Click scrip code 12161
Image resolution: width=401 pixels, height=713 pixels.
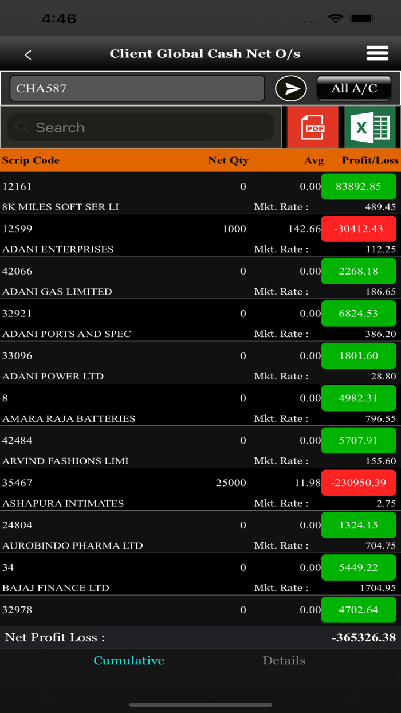point(17,186)
